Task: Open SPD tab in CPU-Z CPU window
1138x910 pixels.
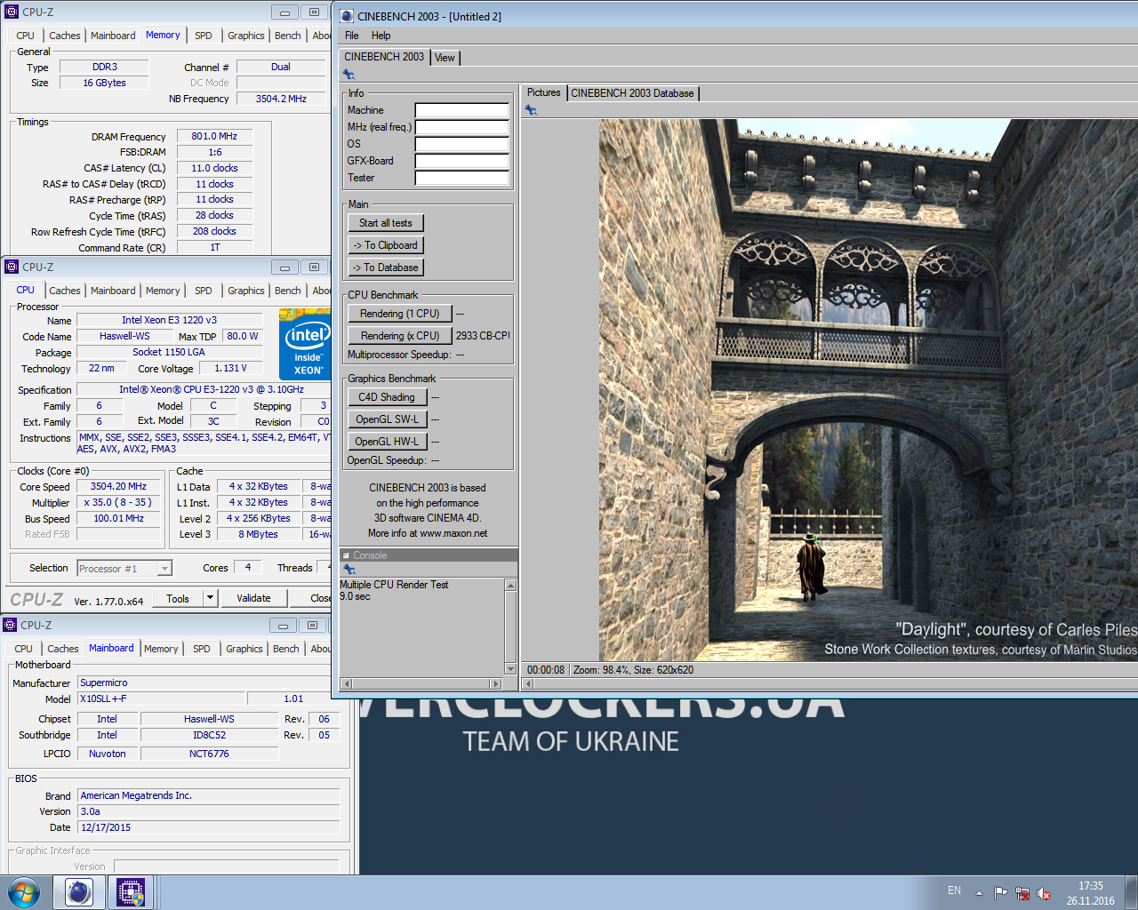Action: pyautogui.click(x=204, y=291)
